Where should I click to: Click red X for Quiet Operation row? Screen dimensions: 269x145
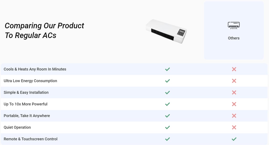(234, 127)
